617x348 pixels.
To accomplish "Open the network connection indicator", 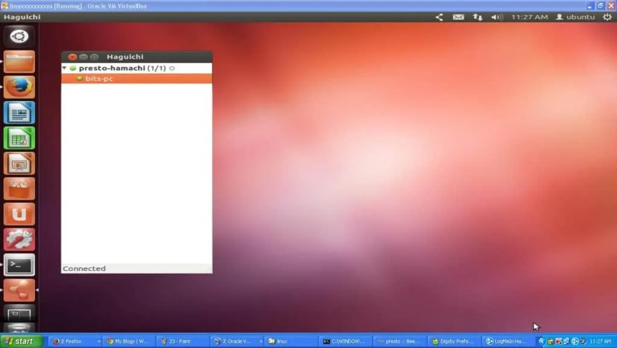I will pyautogui.click(x=477, y=17).
